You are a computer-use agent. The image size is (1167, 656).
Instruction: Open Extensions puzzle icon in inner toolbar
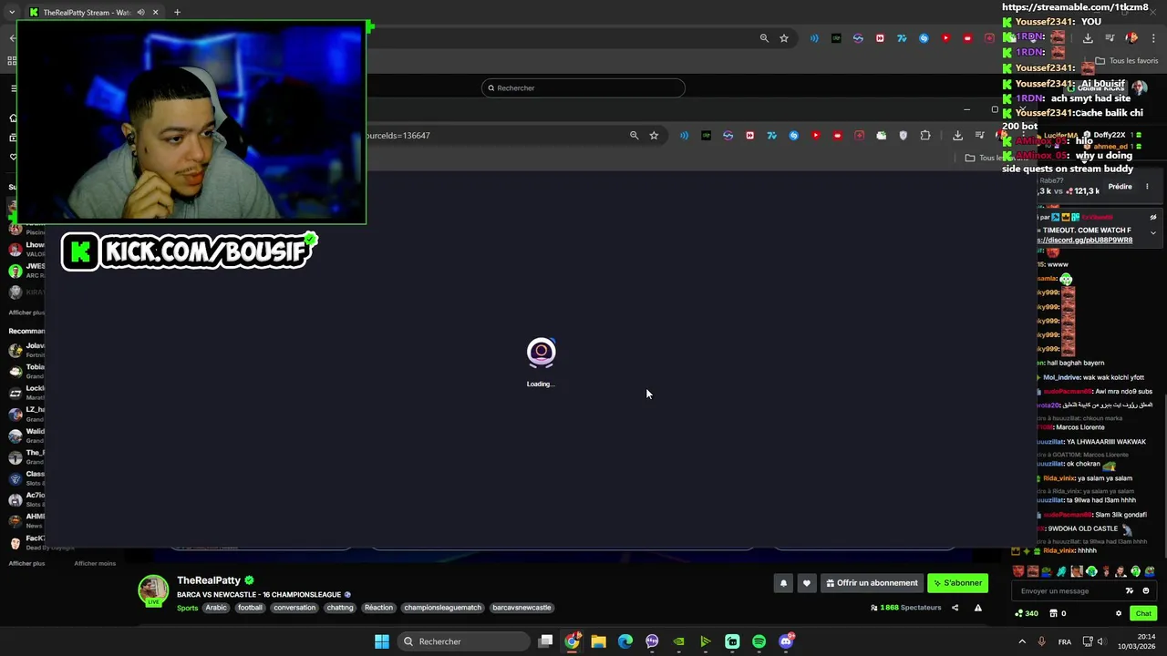925,136
